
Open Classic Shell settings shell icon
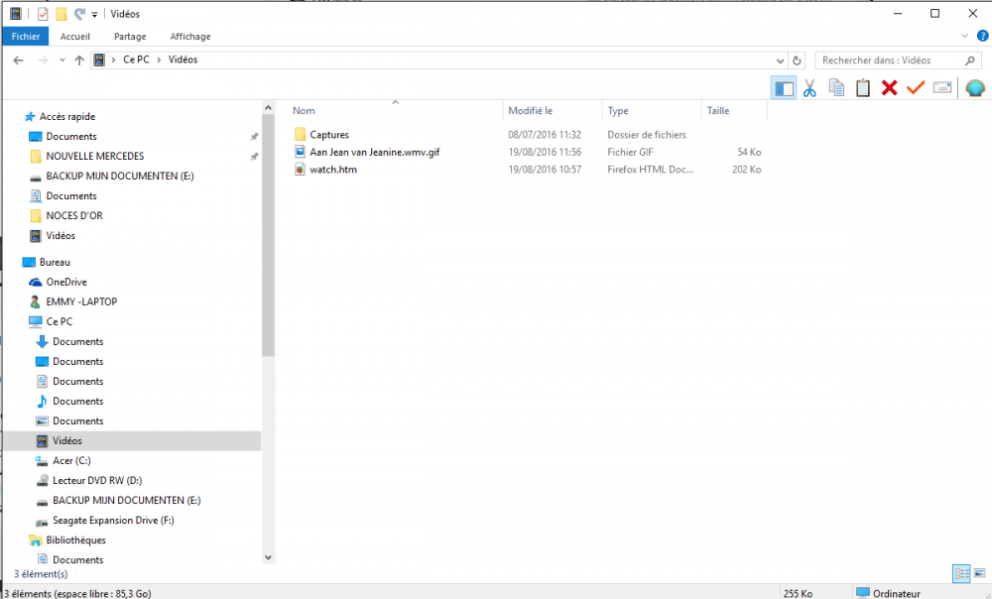(x=975, y=88)
